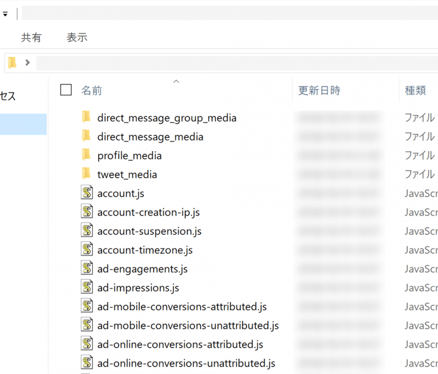Image resolution: width=438 pixels, height=374 pixels.
Task: Select the direct_message_media folder icon
Action: pos(86,136)
